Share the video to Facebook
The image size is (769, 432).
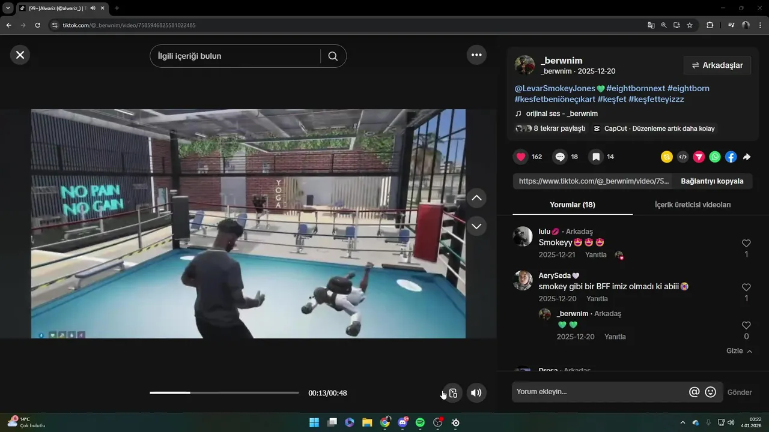731,157
